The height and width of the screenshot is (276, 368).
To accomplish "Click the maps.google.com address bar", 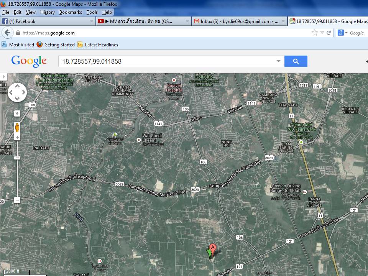I will (164, 33).
